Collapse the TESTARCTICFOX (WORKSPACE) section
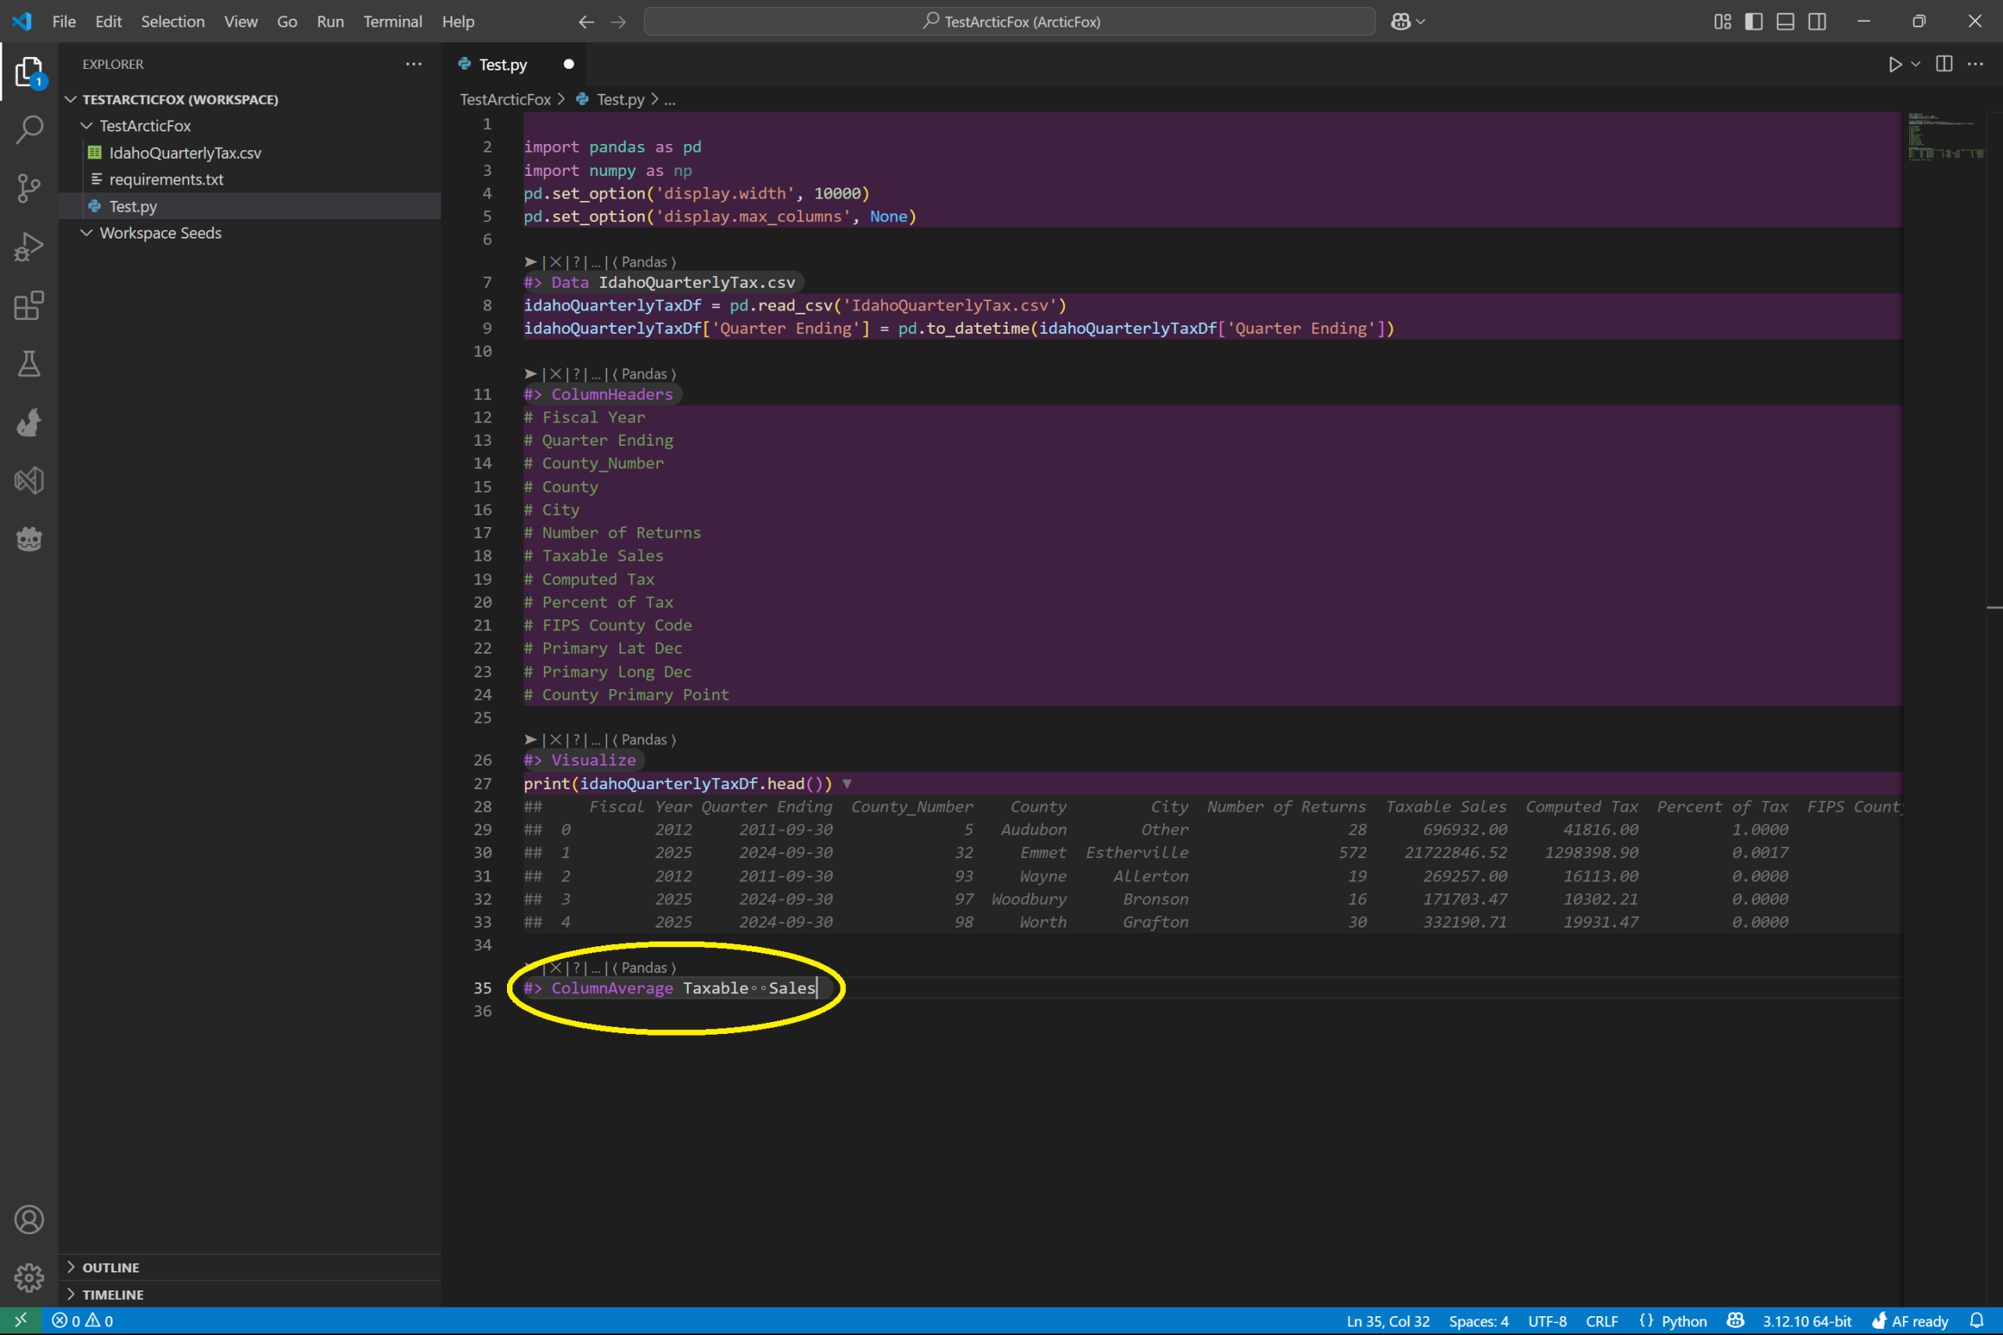The width and height of the screenshot is (2003, 1335). [71, 99]
